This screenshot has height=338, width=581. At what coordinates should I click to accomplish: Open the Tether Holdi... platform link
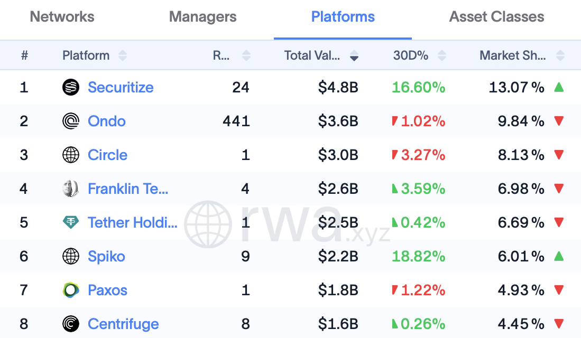(x=133, y=222)
